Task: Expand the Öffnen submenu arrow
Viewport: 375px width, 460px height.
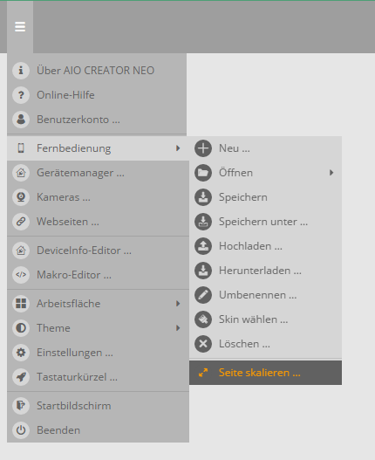Action: (x=331, y=173)
